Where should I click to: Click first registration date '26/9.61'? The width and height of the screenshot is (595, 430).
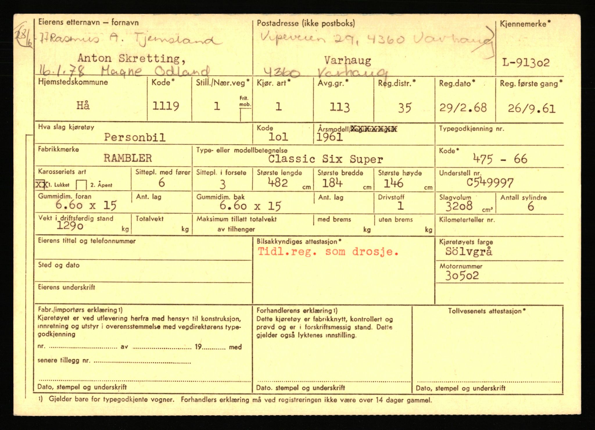531,109
